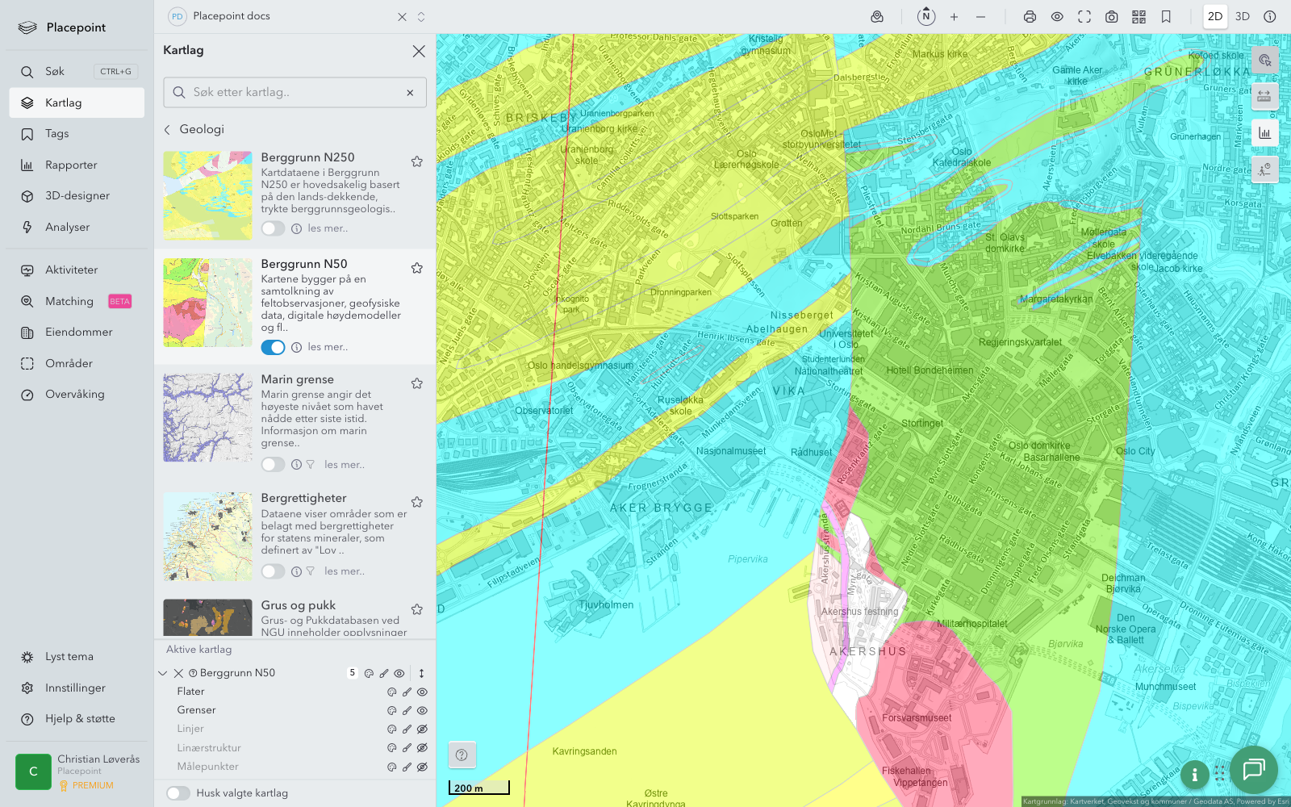Switch map to 3D view
The image size is (1291, 807).
[1242, 16]
